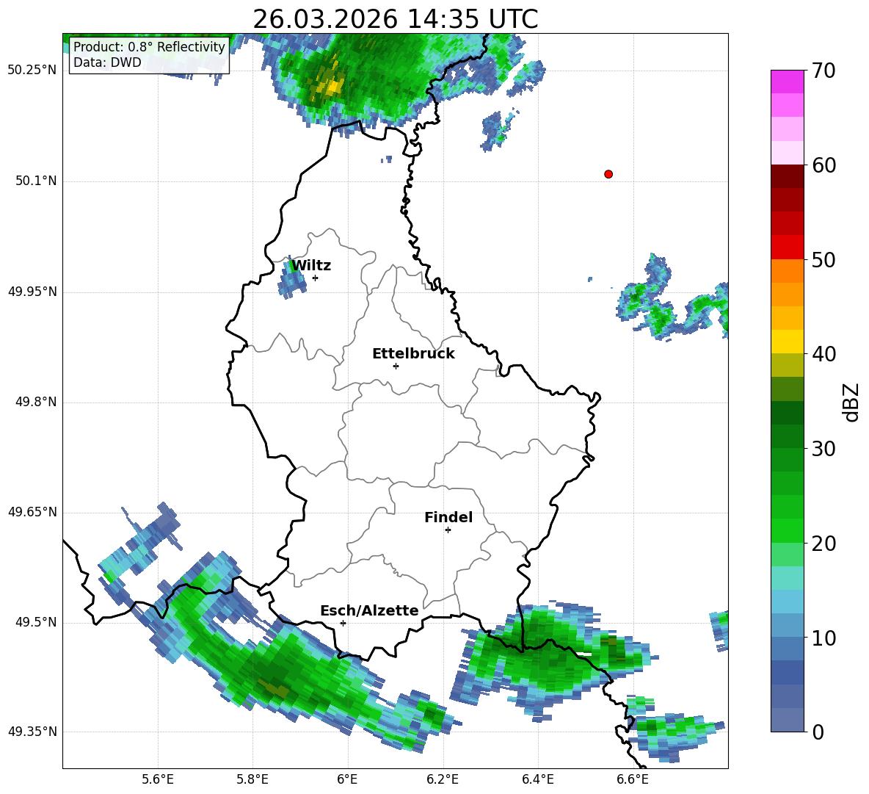The image size is (869, 794).
Task: Click the dark red colorbar band below 60
Action: (787, 176)
